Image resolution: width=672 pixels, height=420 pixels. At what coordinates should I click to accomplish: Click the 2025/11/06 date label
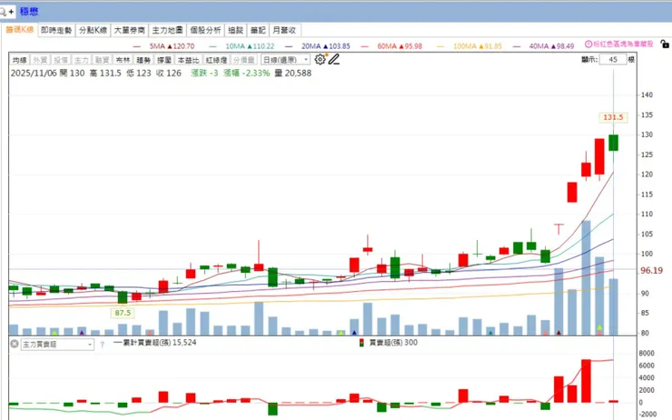pos(34,73)
